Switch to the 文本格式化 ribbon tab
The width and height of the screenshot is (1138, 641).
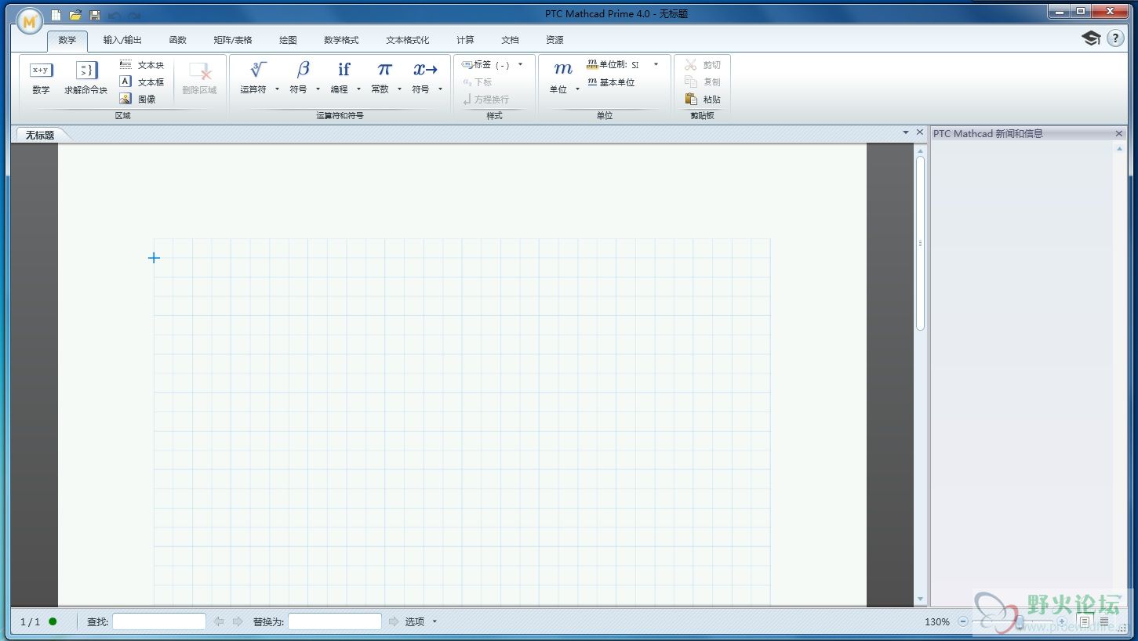408,40
